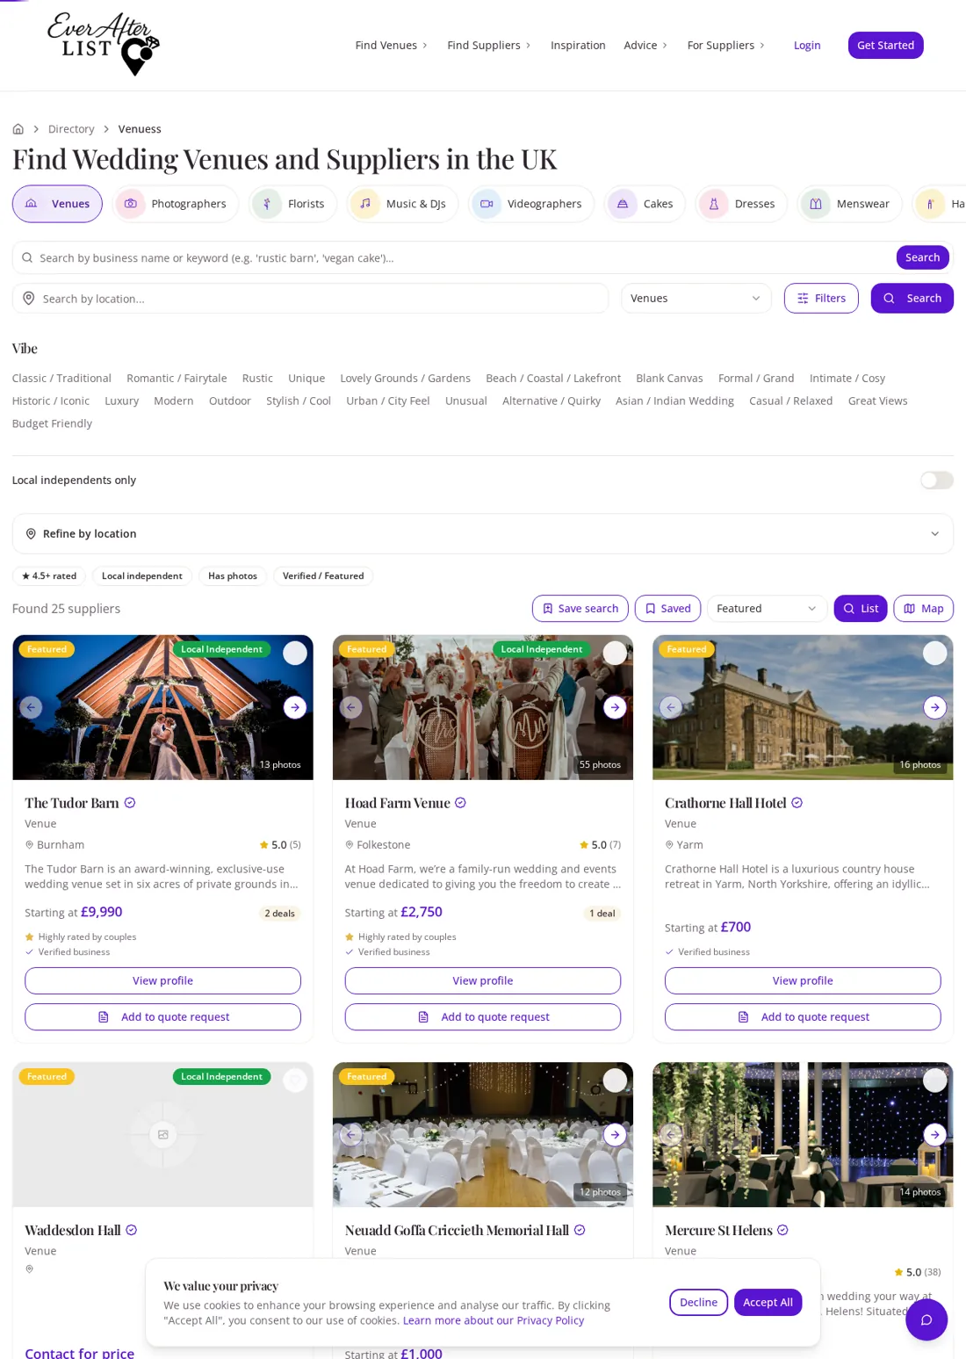Expand the Refine by location panel

[483, 534]
